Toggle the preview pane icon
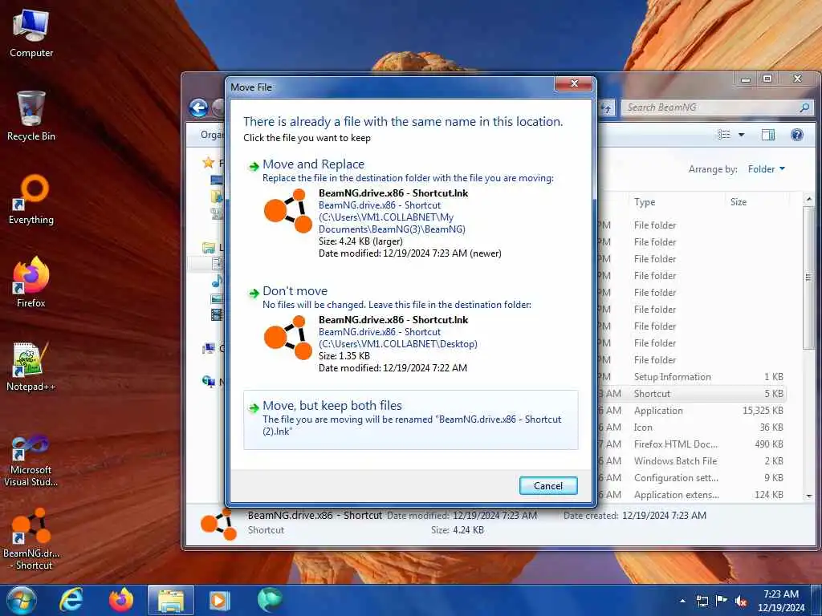This screenshot has height=616, width=822. 768,135
